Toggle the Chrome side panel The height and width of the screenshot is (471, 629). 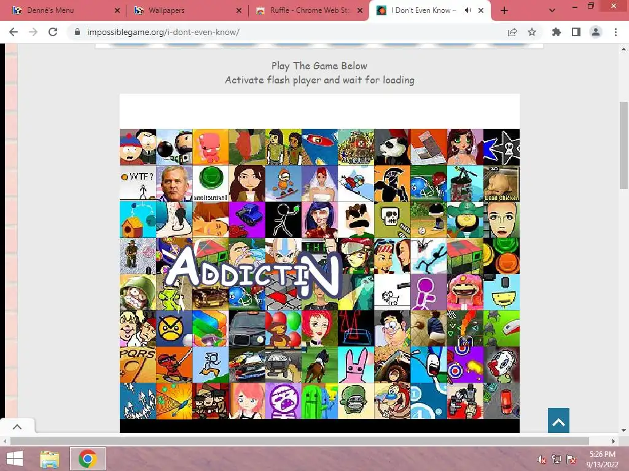(576, 32)
